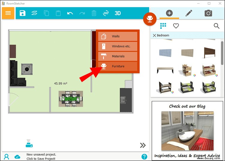Select the gray coffee table in plan

pos(27,69)
